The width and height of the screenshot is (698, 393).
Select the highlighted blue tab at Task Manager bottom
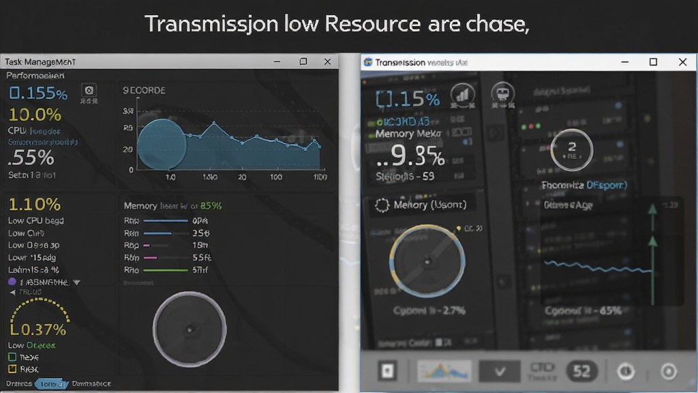pyautogui.click(x=51, y=383)
